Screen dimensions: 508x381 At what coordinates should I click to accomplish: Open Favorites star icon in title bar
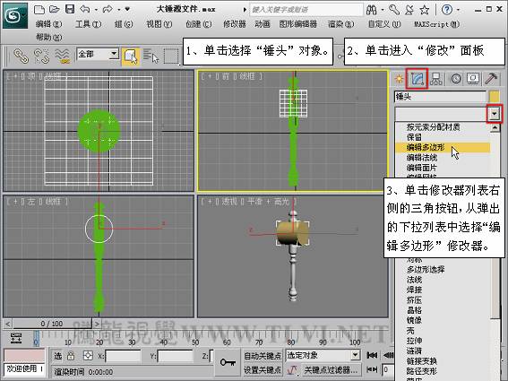pyautogui.click(x=425, y=10)
